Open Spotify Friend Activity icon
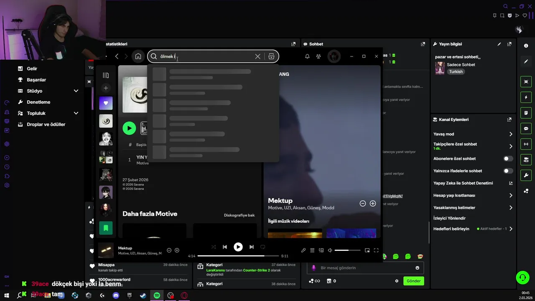The image size is (535, 301). tap(318, 56)
